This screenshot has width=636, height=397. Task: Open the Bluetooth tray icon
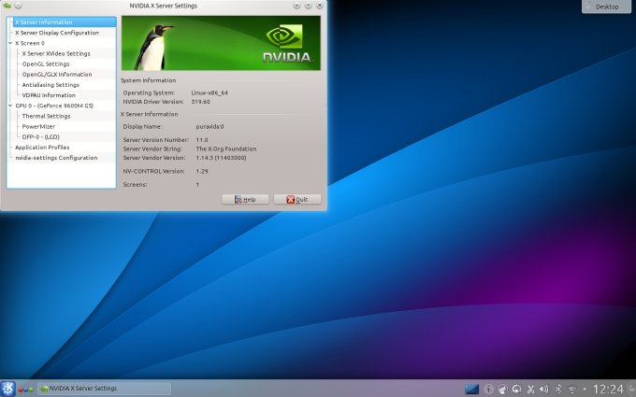pyautogui.click(x=558, y=389)
